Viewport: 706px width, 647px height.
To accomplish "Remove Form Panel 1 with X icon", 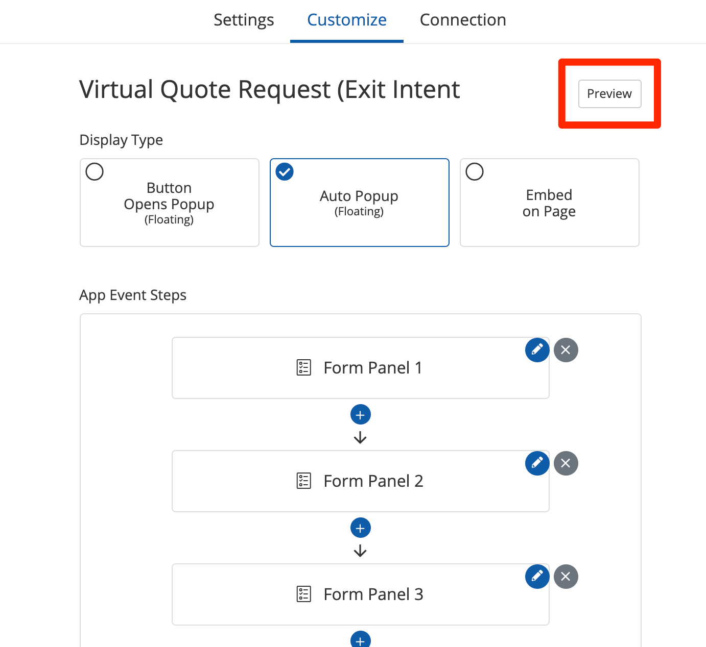I will pyautogui.click(x=566, y=350).
